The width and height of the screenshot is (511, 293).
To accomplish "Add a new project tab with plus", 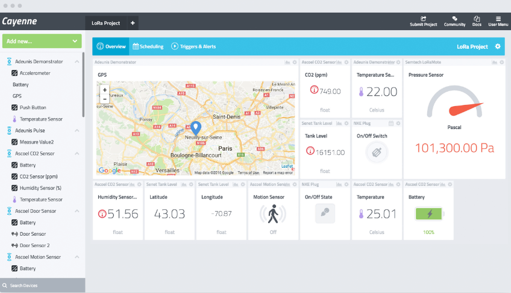I will tap(133, 23).
